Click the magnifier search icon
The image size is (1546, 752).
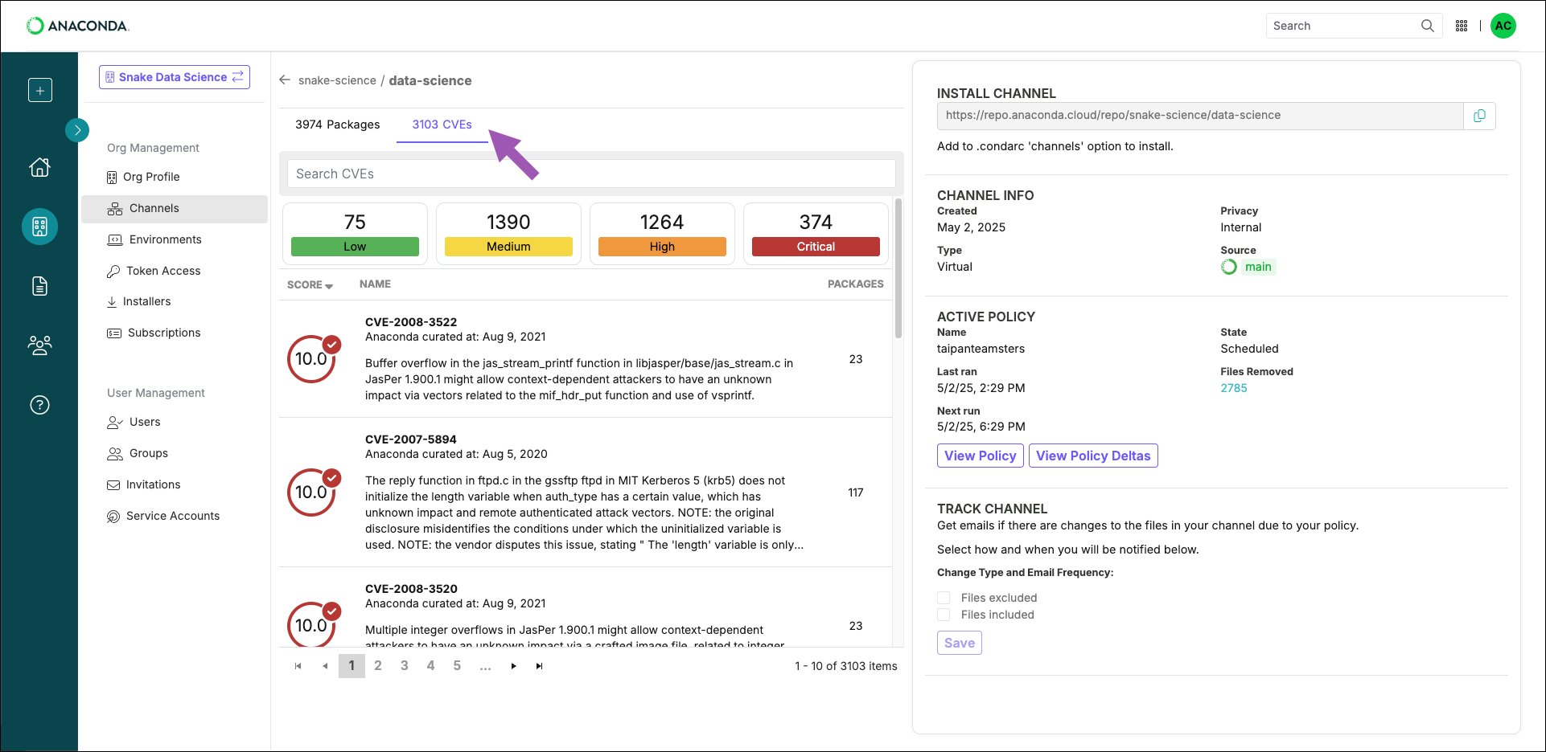(x=1428, y=26)
